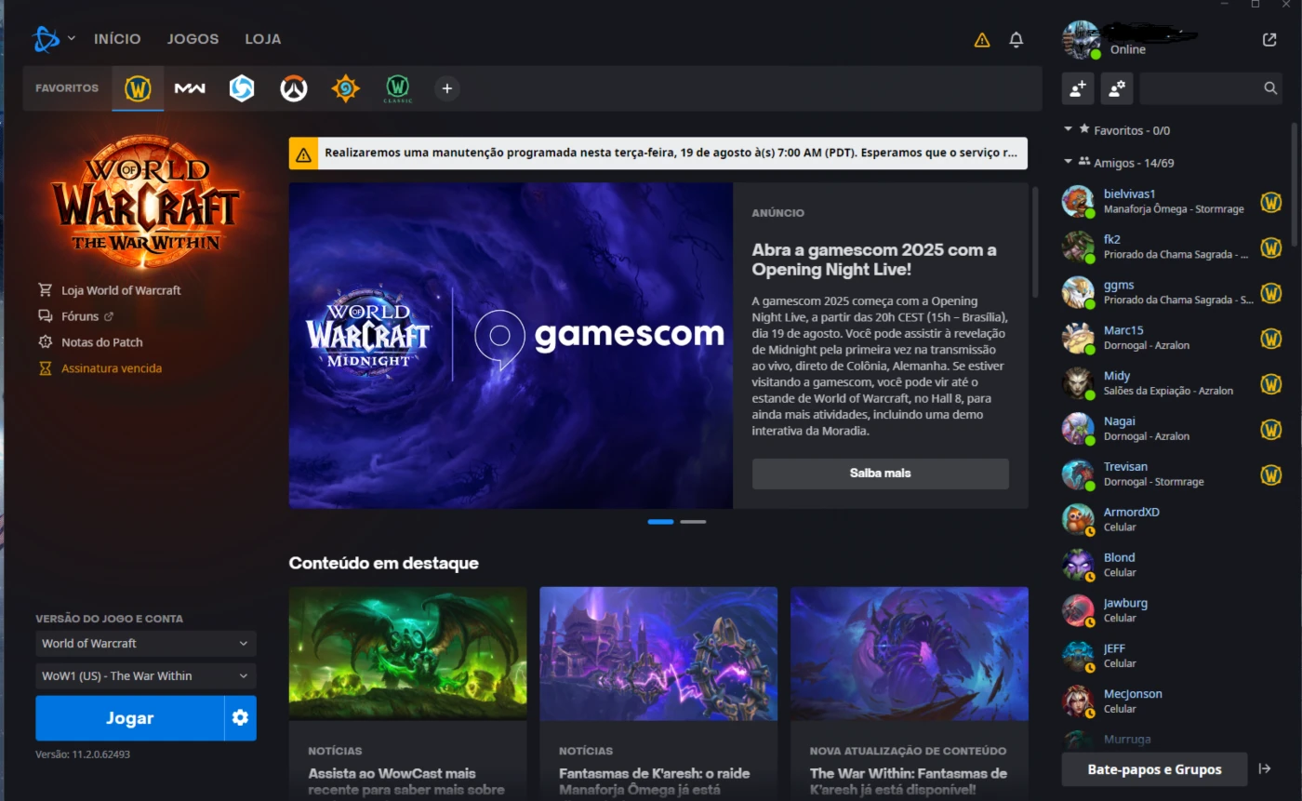Viewport: 1302px width, 801px height.
Task: Open game settings gear beside Jogar
Action: pyautogui.click(x=240, y=718)
